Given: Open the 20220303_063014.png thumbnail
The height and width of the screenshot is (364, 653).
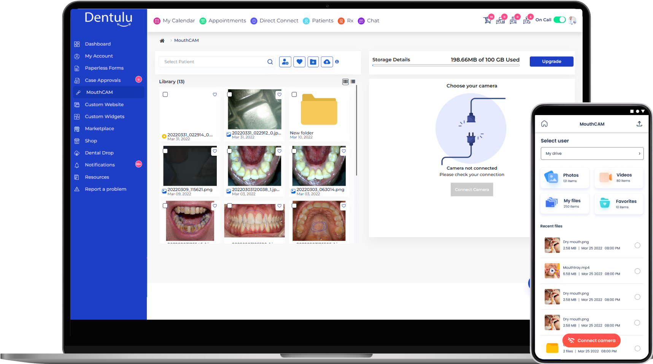Looking at the screenshot, I should click(x=319, y=166).
